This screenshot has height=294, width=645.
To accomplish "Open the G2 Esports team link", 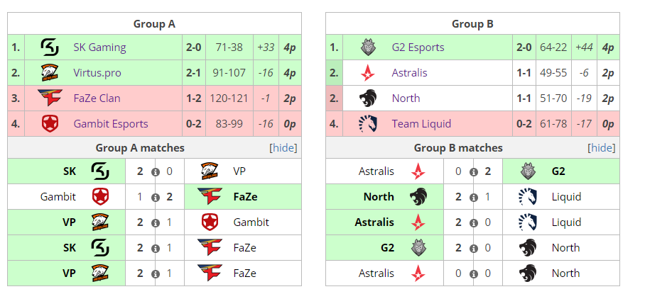I will [x=418, y=47].
